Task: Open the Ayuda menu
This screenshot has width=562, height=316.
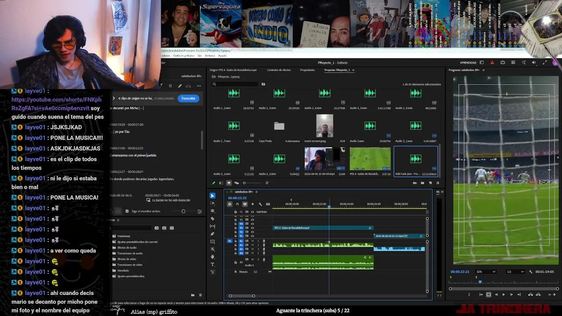Action: click(222, 56)
